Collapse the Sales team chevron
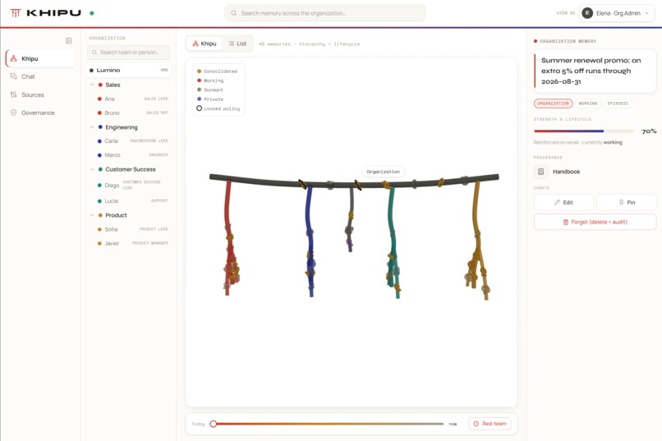 click(93, 85)
